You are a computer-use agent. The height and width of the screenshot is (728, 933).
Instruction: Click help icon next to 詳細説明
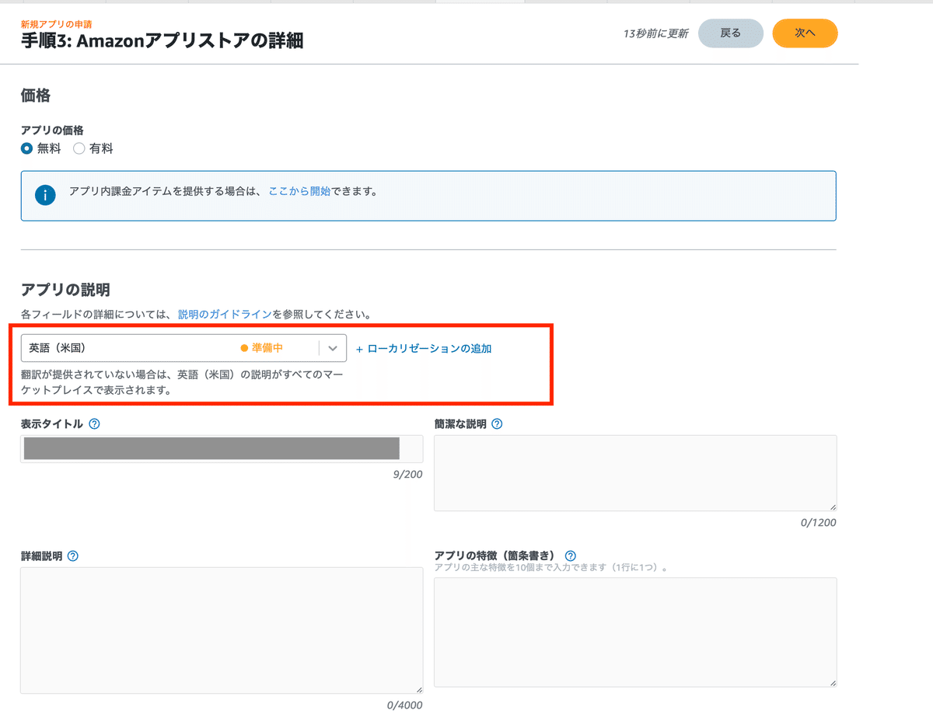(73, 556)
